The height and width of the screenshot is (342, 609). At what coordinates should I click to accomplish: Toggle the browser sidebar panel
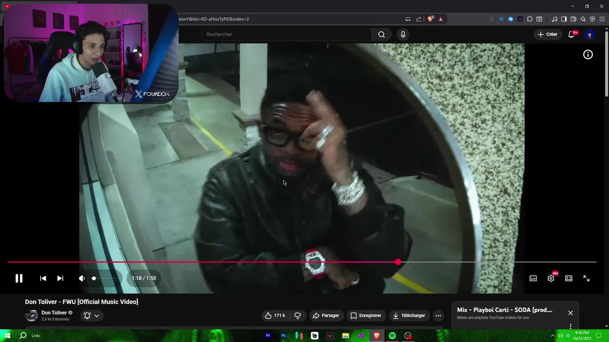pyautogui.click(x=564, y=19)
